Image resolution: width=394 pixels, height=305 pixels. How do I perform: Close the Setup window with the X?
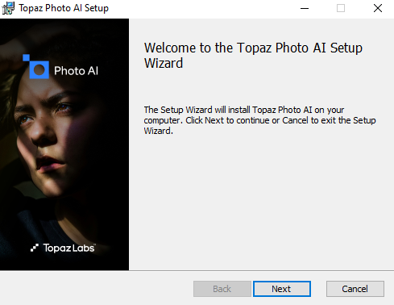tap(378, 8)
